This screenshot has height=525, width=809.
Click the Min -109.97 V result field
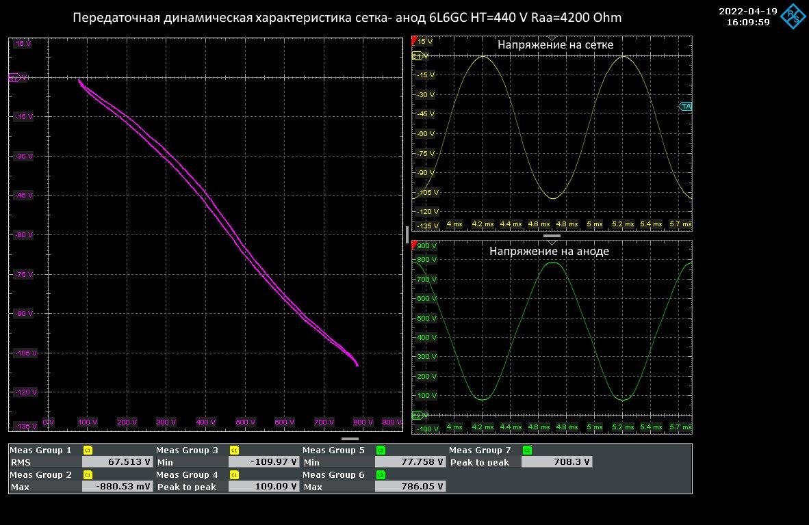click(264, 462)
